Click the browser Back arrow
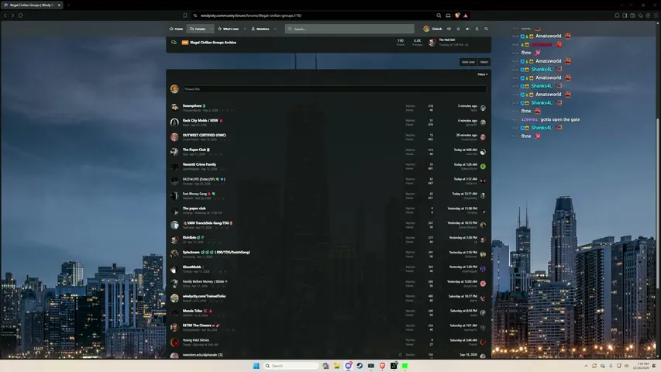 5,15
